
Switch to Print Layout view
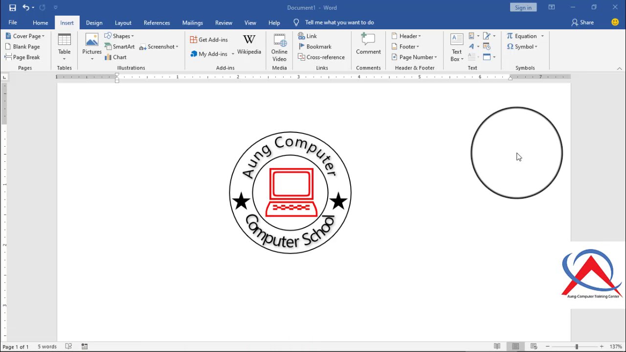click(515, 346)
